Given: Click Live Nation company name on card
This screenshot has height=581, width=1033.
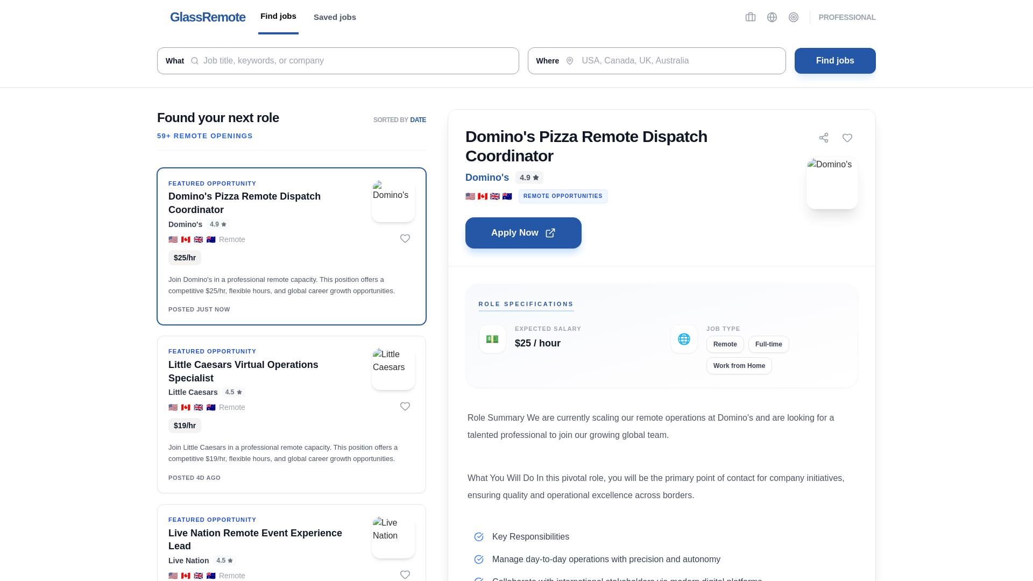Looking at the screenshot, I should pyautogui.click(x=188, y=561).
